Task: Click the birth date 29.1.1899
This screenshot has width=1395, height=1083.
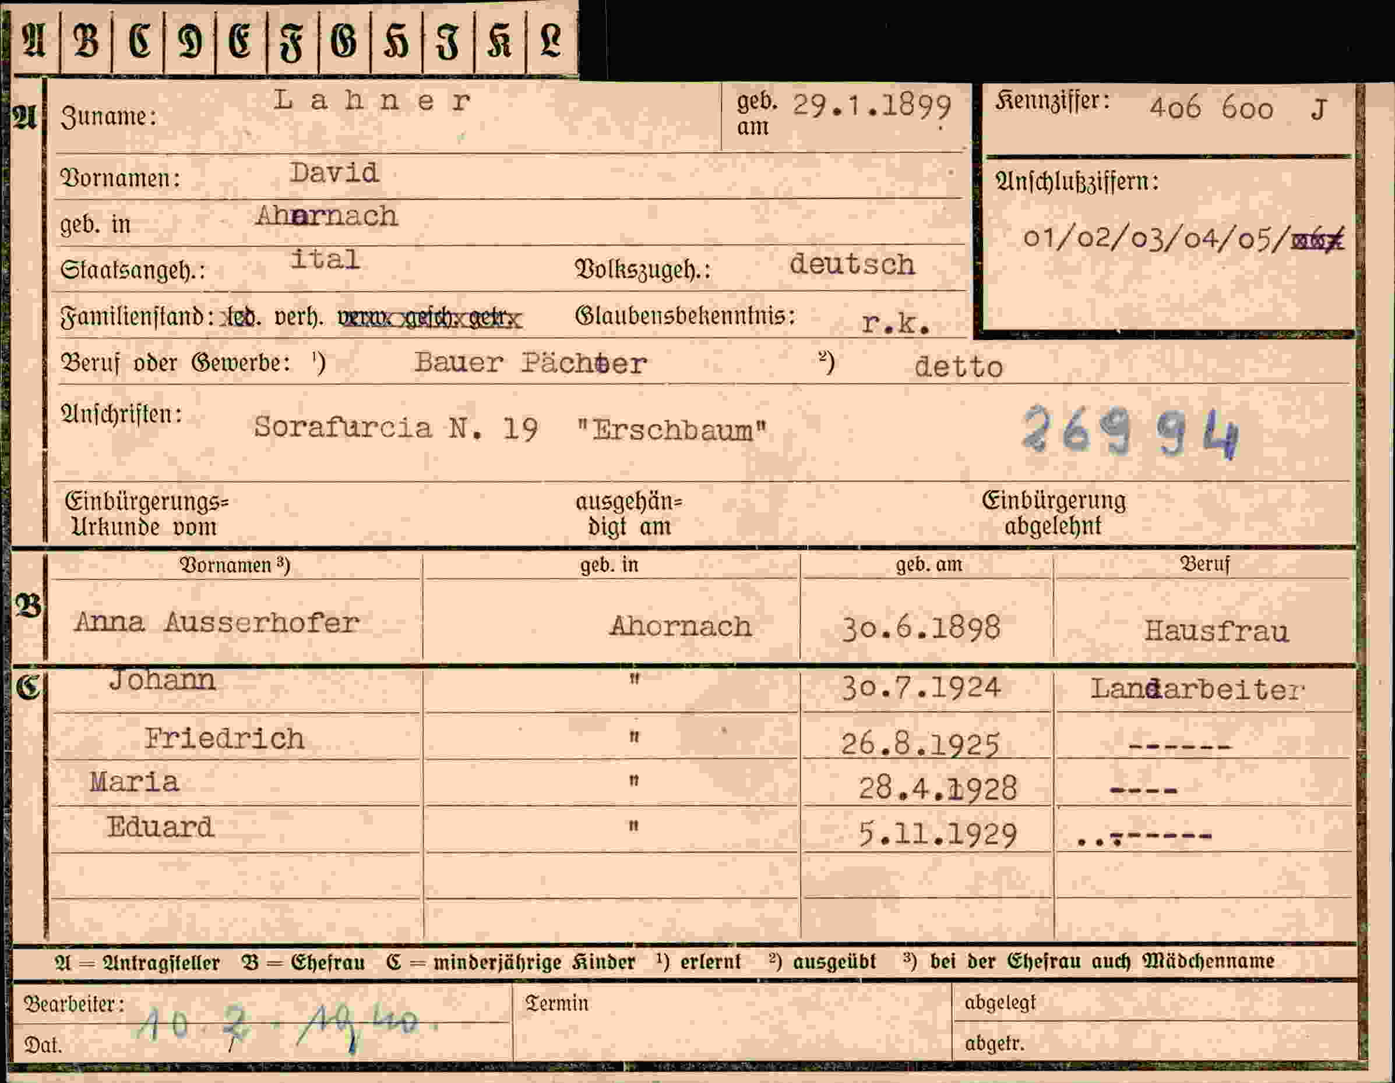Action: coord(872,105)
